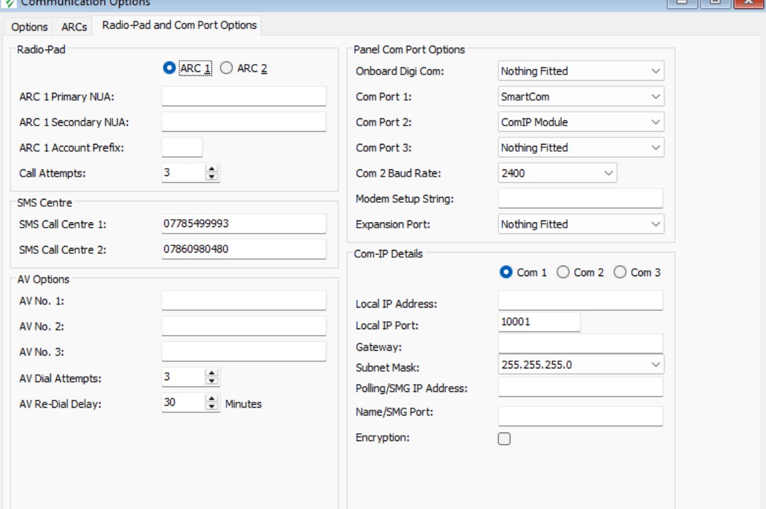Screen dimensions: 766x509
Task: Click the ARC 1 Primary NUA field
Action: [x=243, y=96]
